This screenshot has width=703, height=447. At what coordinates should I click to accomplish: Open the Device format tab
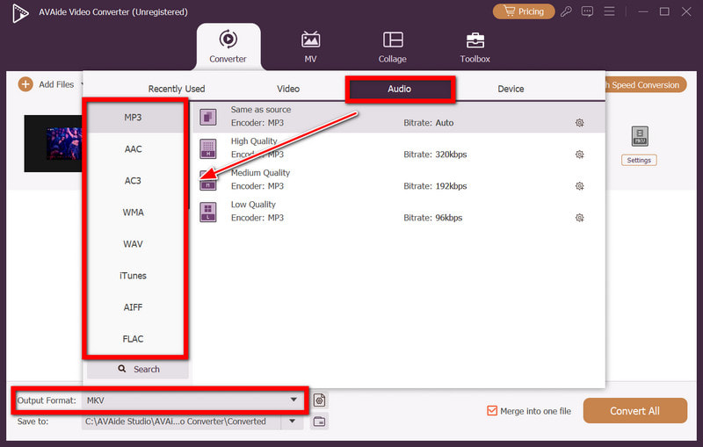point(511,89)
